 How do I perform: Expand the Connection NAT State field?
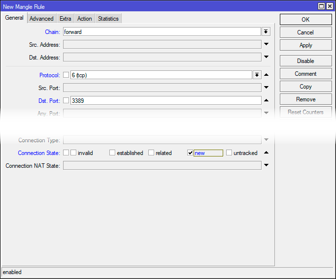pyautogui.click(x=266, y=165)
